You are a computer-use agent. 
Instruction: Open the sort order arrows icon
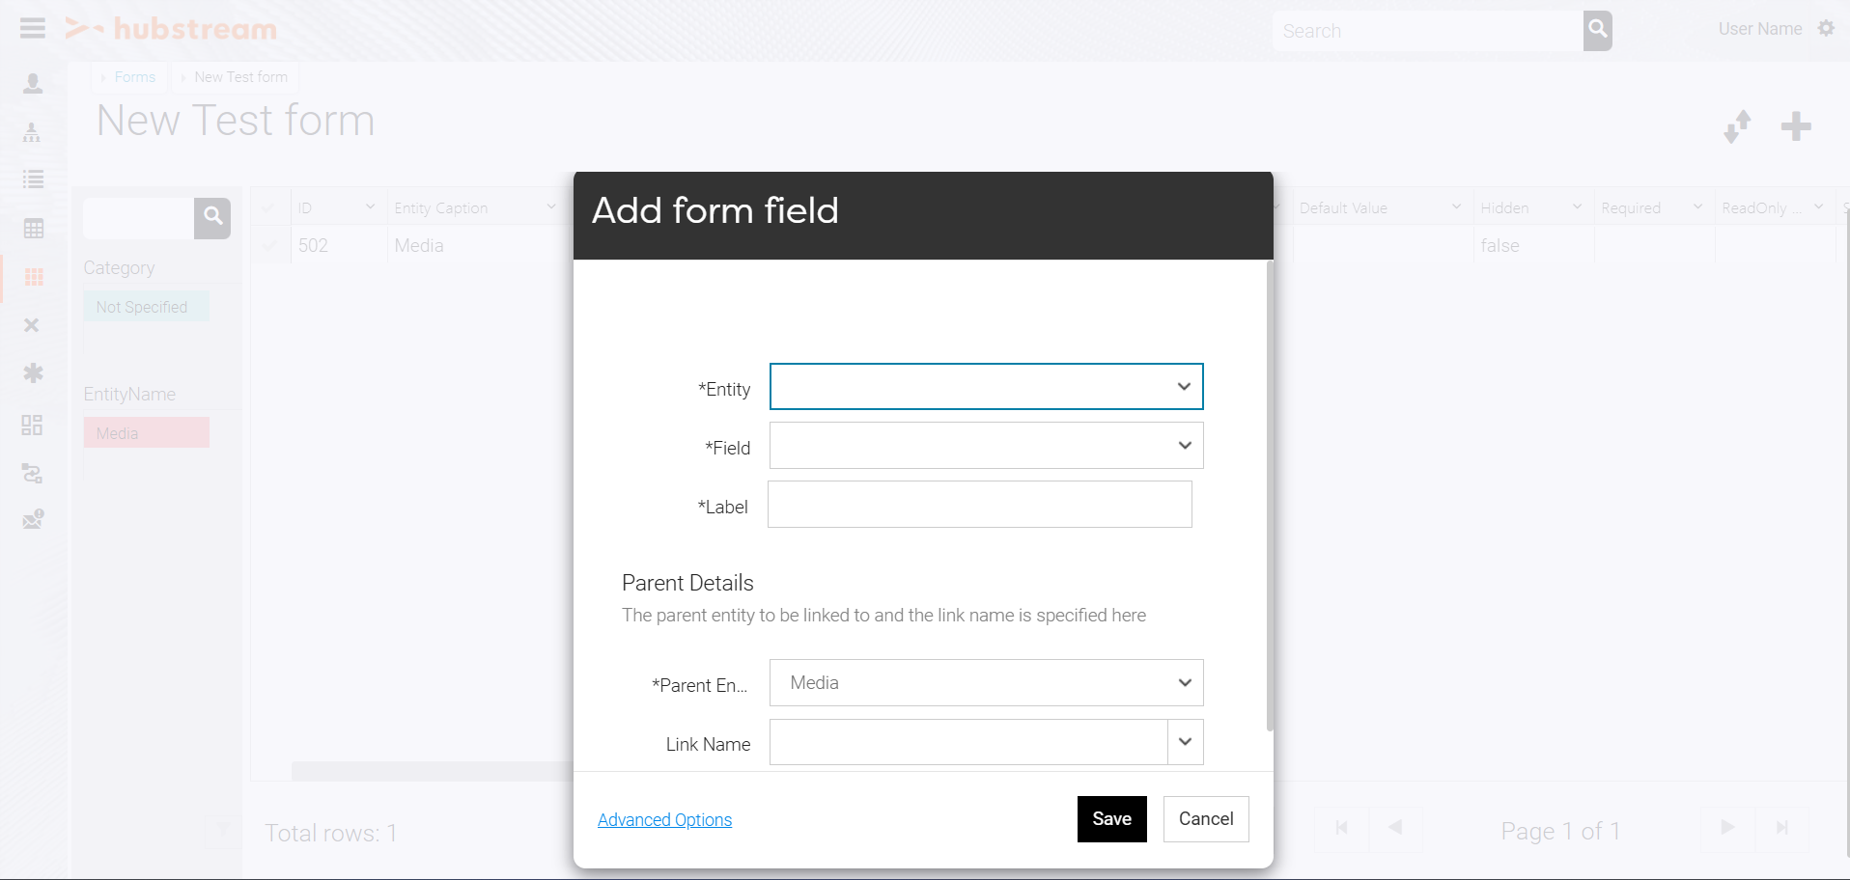point(1737,126)
